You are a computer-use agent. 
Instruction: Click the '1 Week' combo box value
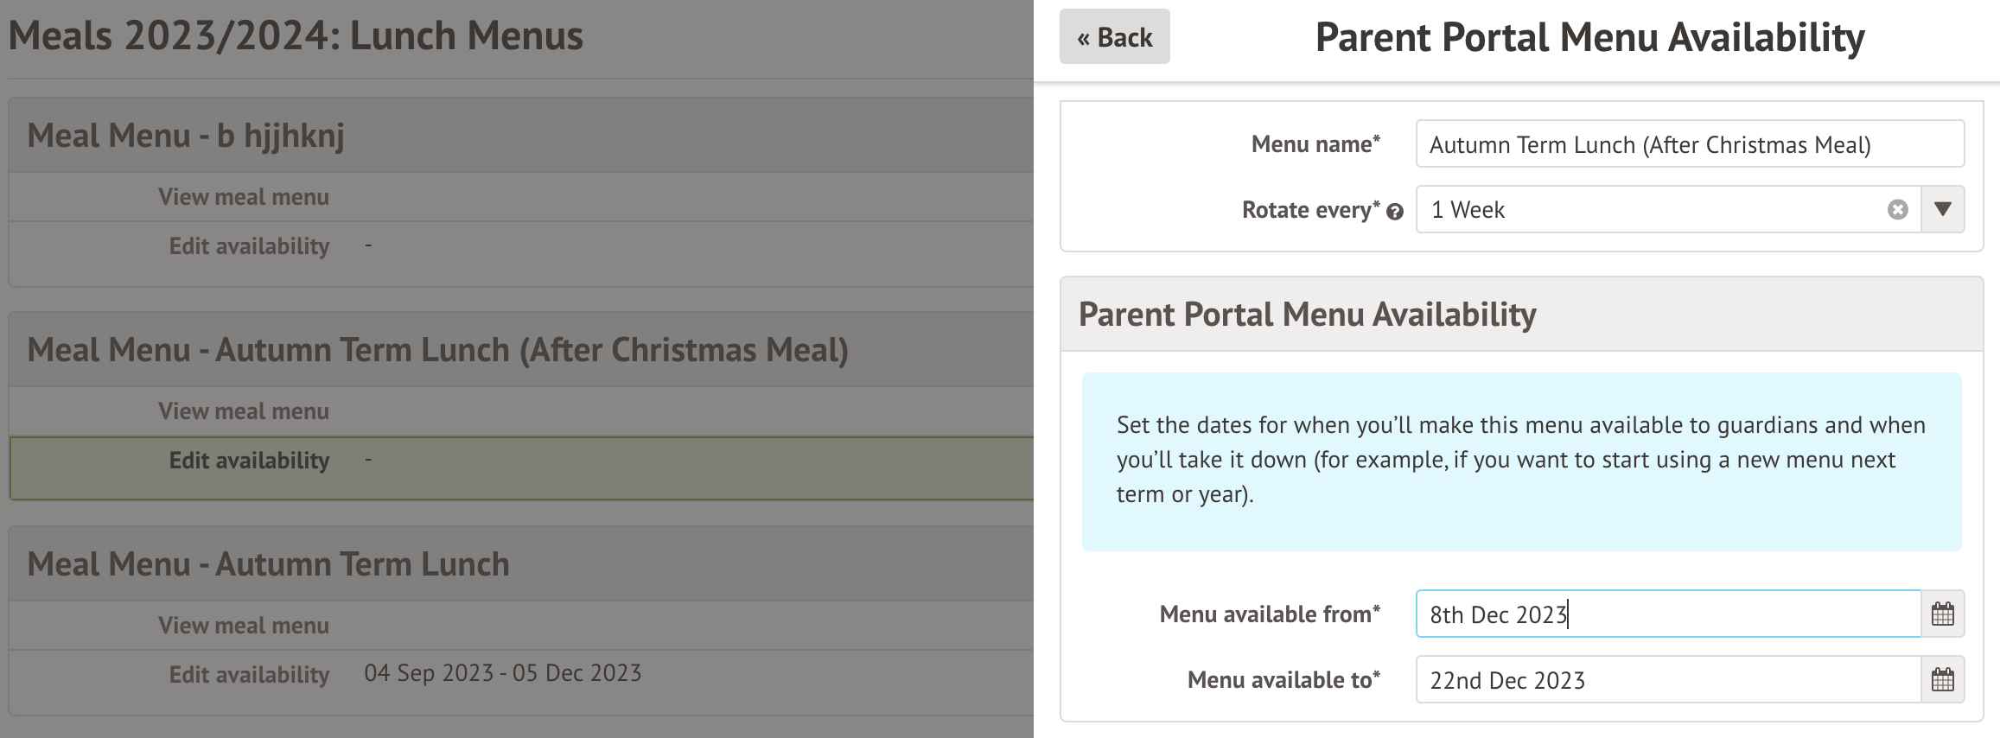[x=1642, y=210]
